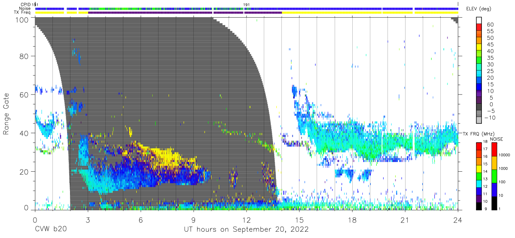
Task: Click the "25" value on the ELEV colorbar
Action: [489, 71]
